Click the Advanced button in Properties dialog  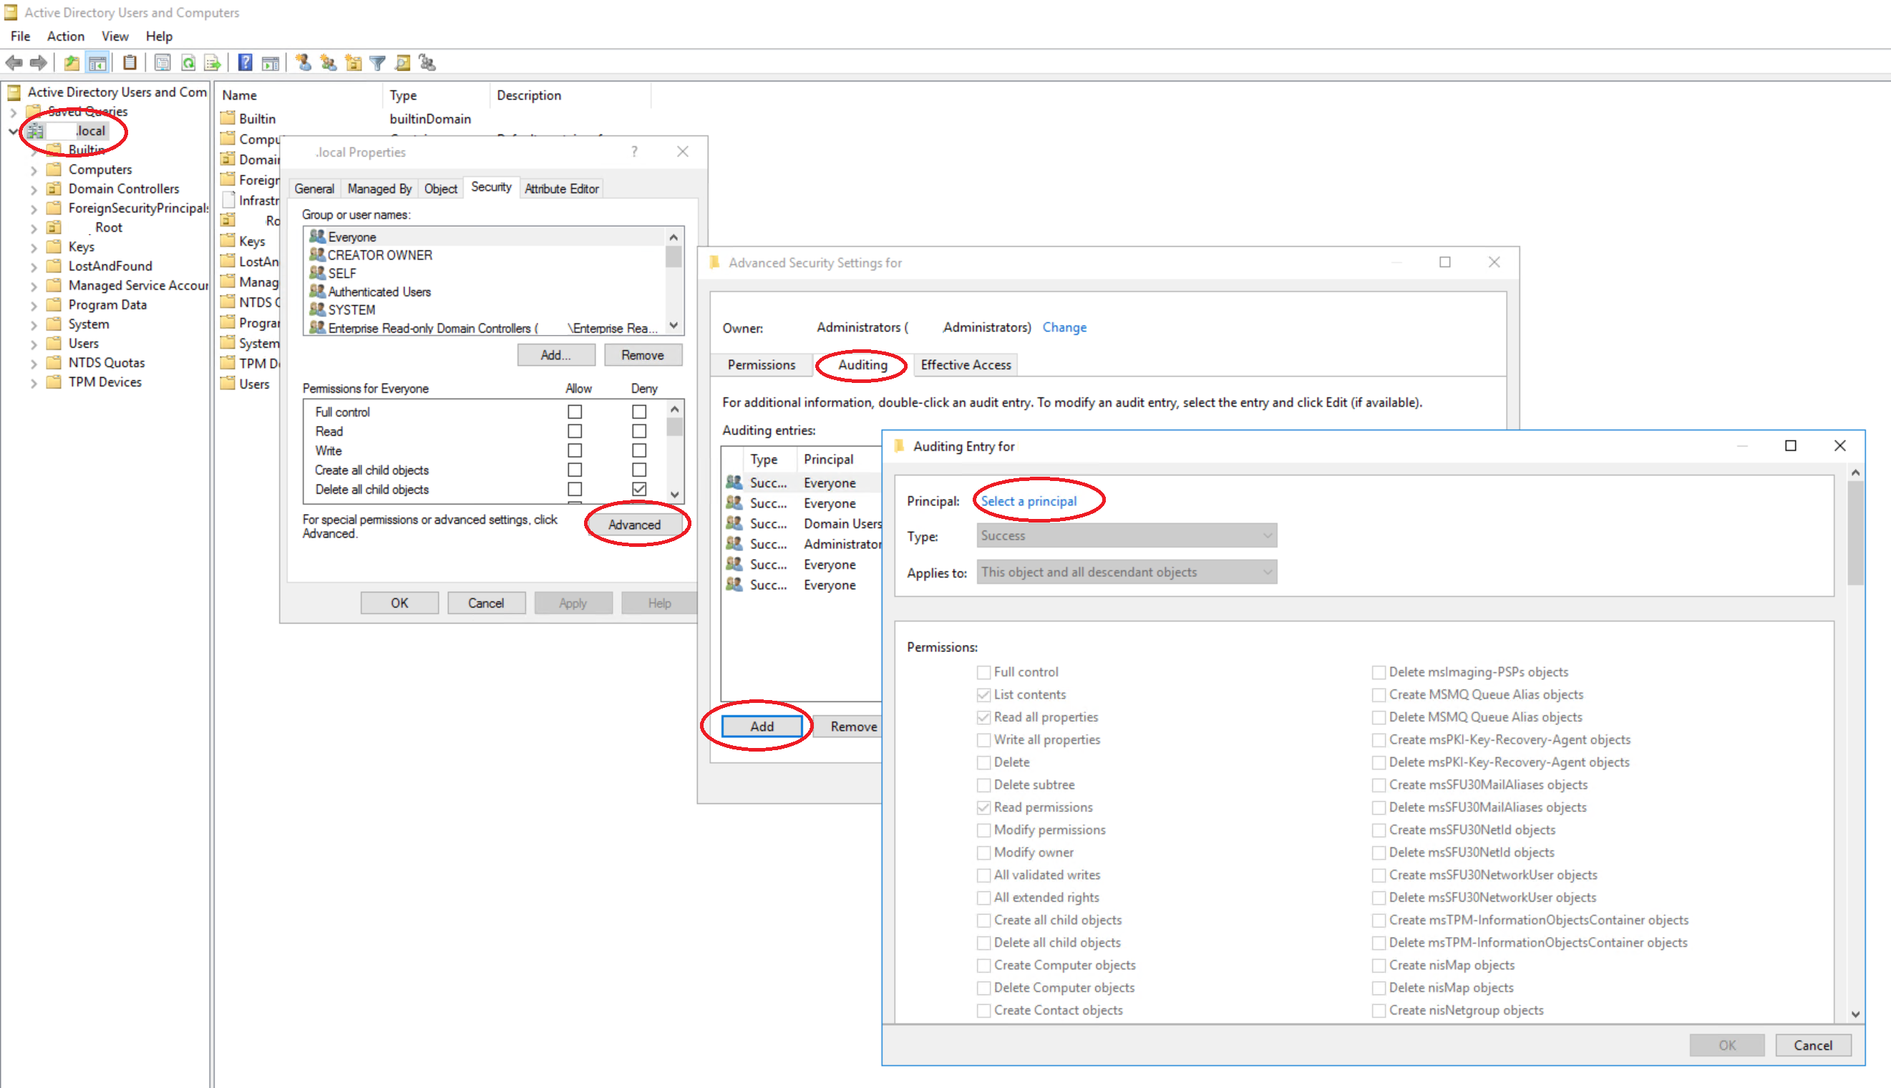point(634,525)
